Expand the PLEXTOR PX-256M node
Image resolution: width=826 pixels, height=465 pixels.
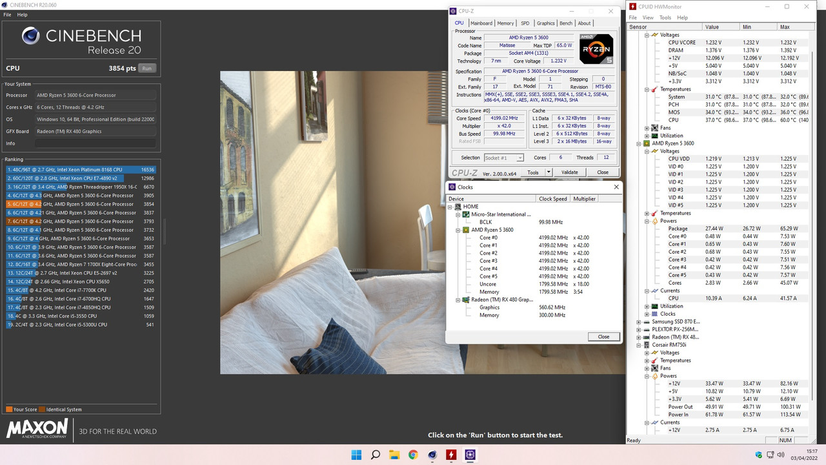(x=639, y=329)
